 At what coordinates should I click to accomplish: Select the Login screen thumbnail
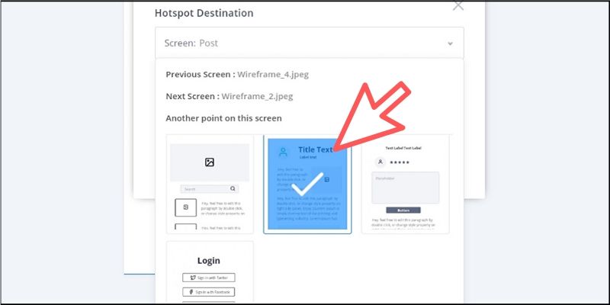coord(210,272)
